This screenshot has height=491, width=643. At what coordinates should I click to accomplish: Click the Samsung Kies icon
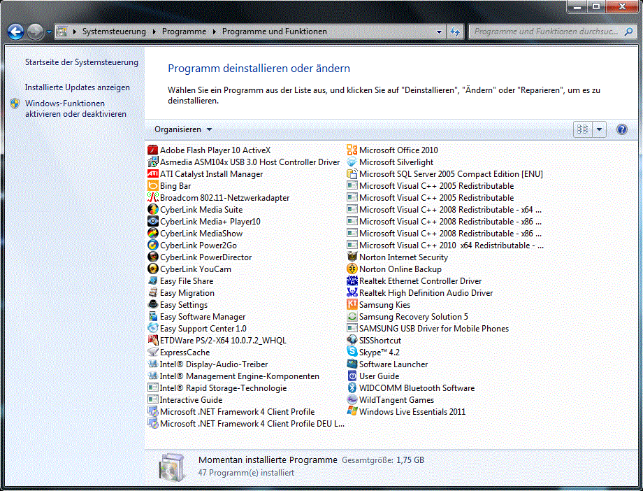point(352,305)
